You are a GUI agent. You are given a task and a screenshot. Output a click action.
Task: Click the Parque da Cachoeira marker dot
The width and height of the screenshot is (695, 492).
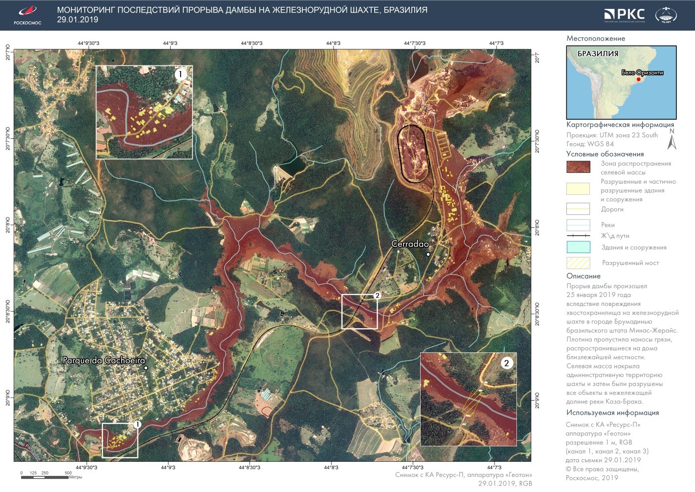(146, 368)
